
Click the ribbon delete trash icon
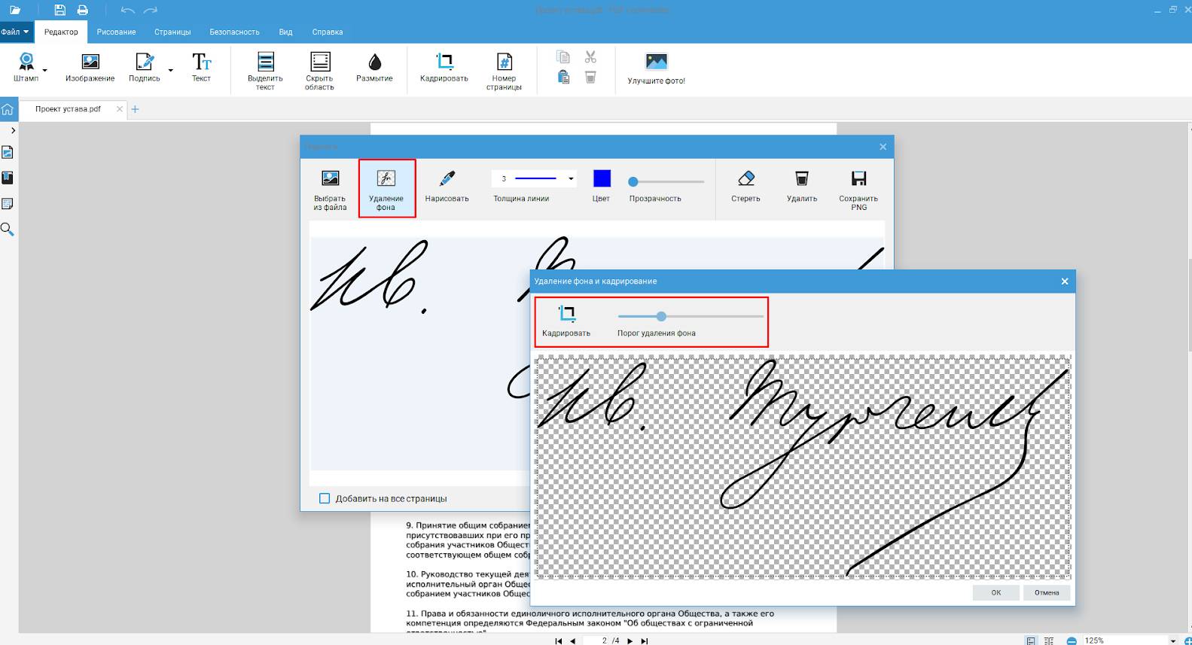tap(590, 77)
